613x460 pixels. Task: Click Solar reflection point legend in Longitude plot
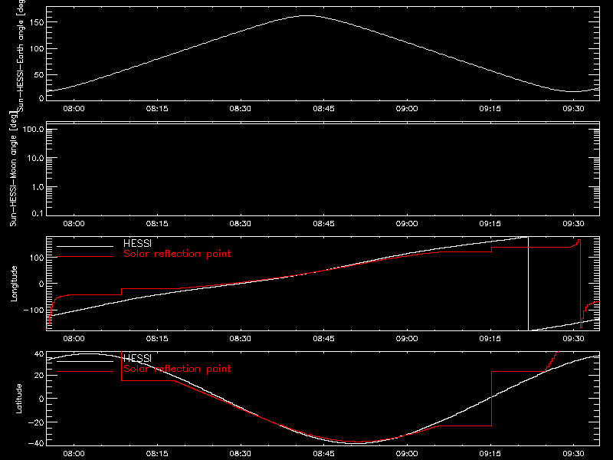177,254
